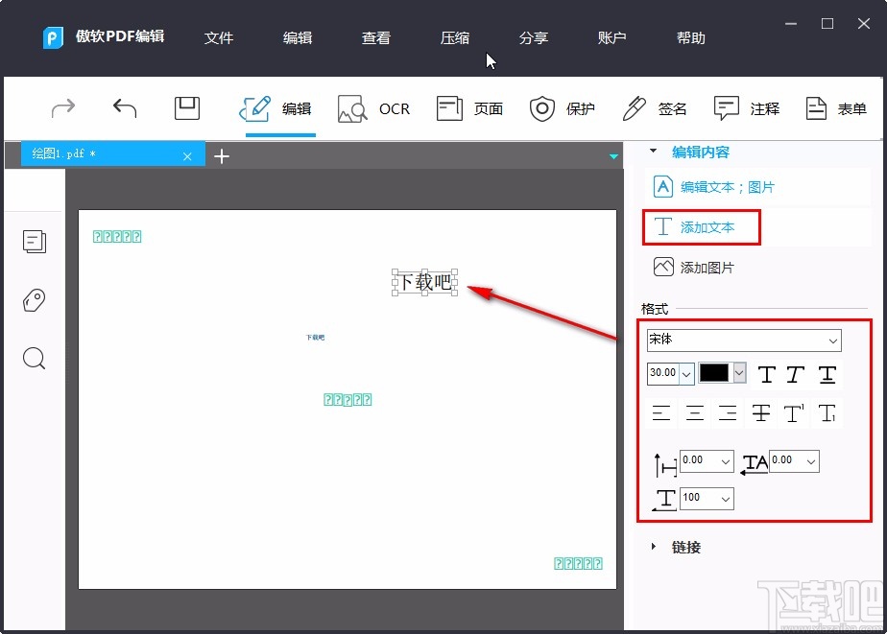Viewport: 887px width, 634px height.
Task: Open the OCR tool
Action: click(x=374, y=108)
